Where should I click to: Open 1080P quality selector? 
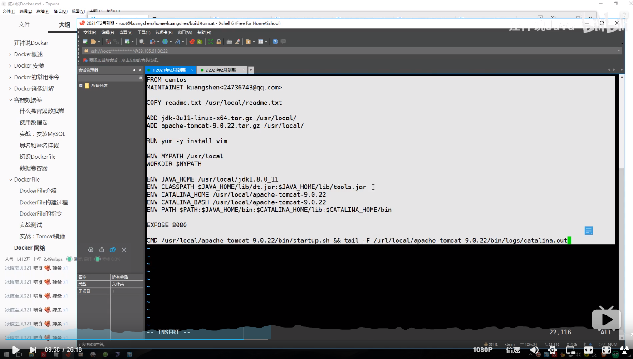point(482,350)
